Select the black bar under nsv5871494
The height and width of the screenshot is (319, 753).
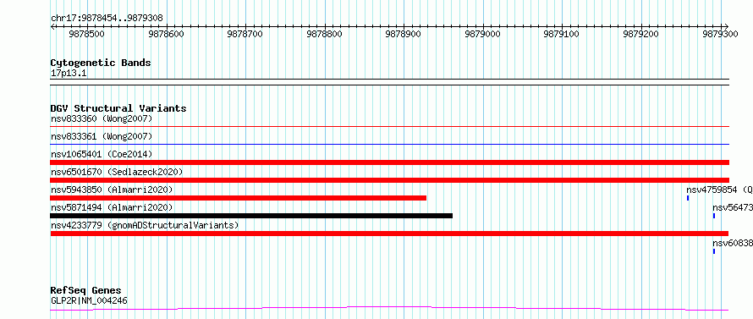click(x=251, y=216)
